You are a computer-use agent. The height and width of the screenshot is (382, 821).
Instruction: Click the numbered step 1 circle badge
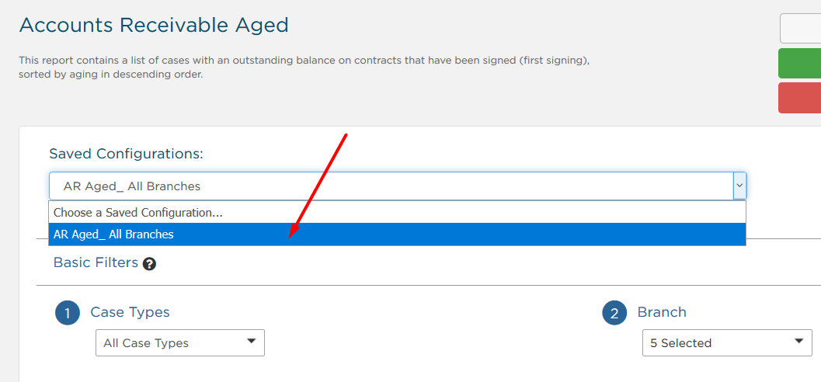click(x=67, y=313)
